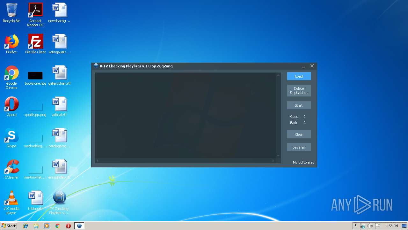Viewport: 408px width, 230px height.
Task: Open My Softwares link
Action: coord(303,162)
